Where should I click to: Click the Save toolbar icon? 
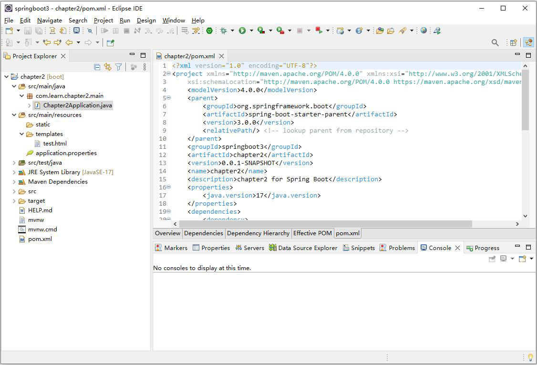(28, 31)
